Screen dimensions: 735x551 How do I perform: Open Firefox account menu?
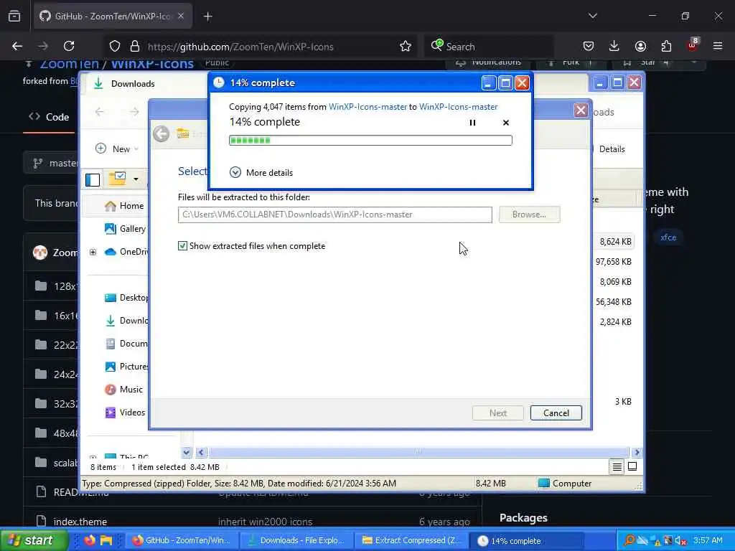click(640, 46)
